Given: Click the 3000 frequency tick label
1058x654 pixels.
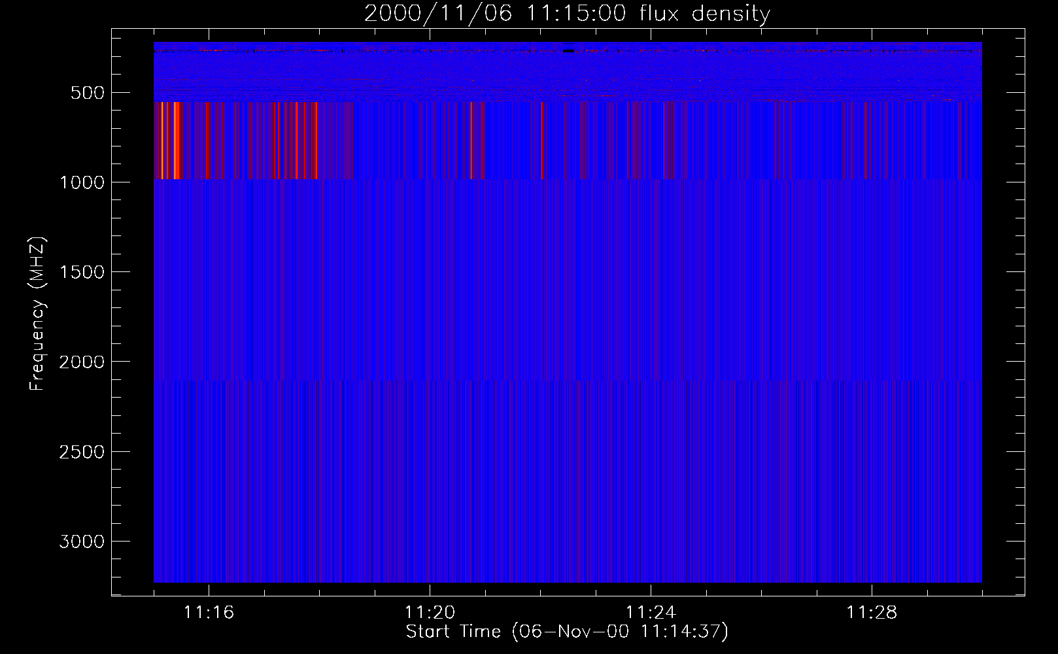Looking at the screenshot, I should [82, 542].
